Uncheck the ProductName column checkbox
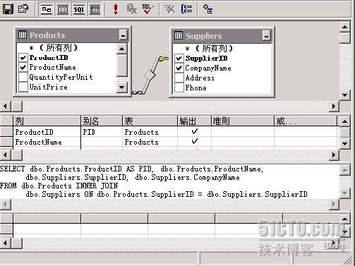The image size is (355, 266). tap(23, 68)
